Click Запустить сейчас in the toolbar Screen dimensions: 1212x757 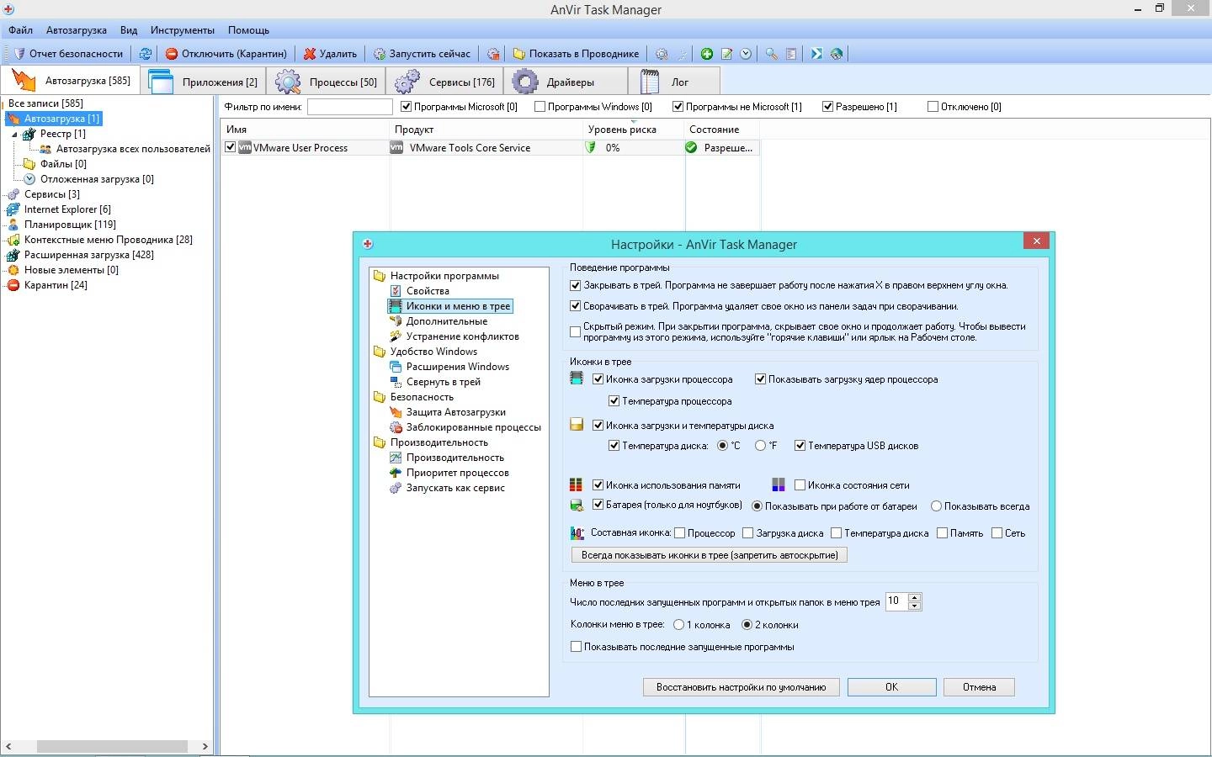(x=422, y=54)
